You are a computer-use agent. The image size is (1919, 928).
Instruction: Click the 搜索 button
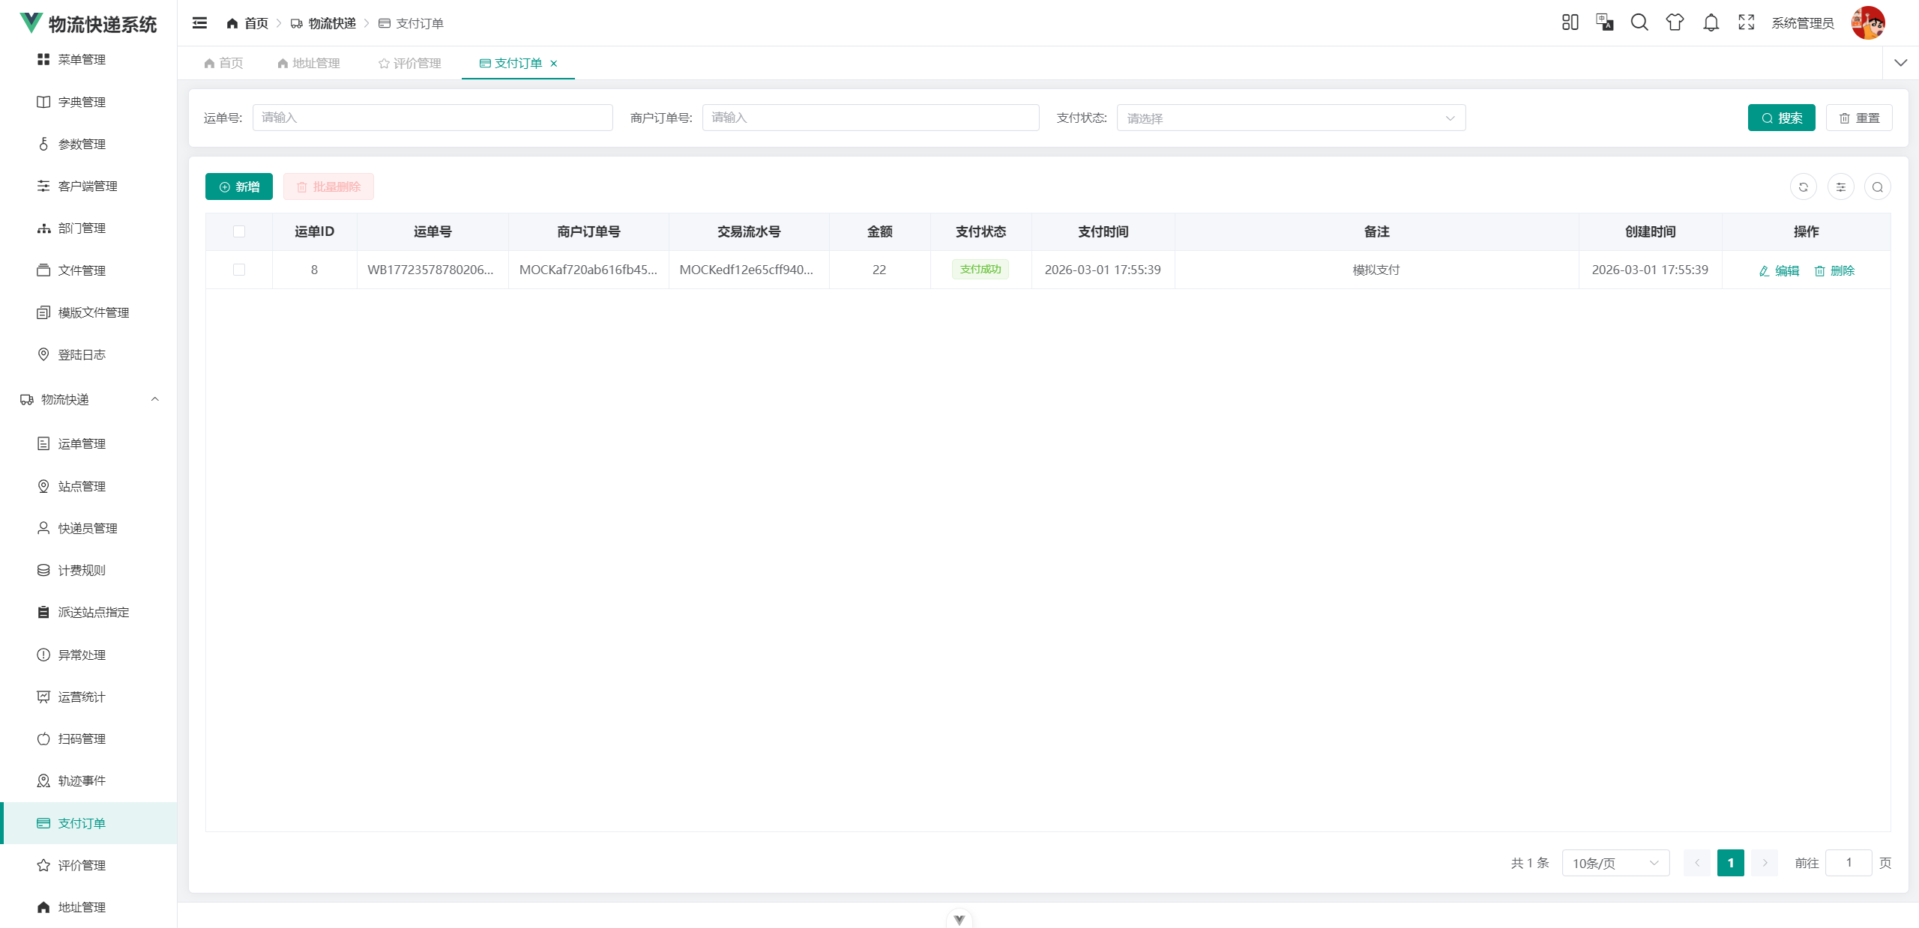point(1781,118)
